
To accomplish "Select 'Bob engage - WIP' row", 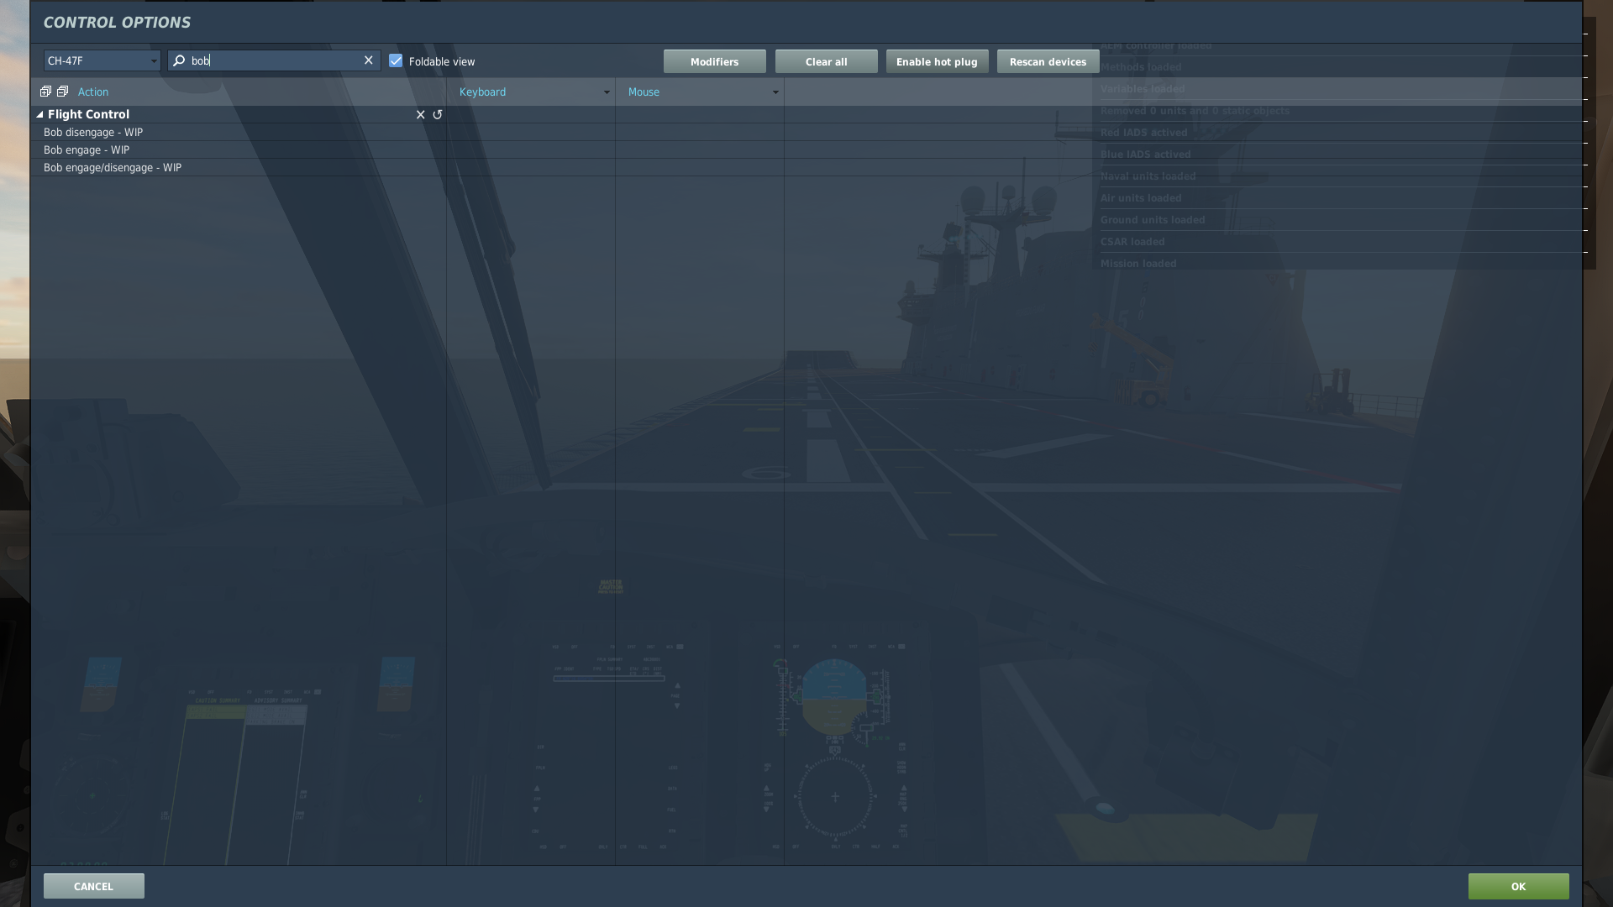I will coord(239,149).
